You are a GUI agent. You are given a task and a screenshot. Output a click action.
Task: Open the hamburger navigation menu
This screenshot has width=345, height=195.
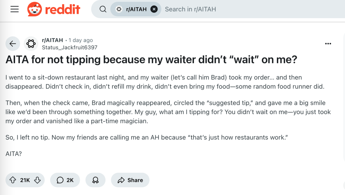[14, 9]
